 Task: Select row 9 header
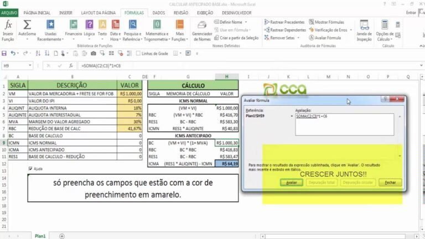4,143
